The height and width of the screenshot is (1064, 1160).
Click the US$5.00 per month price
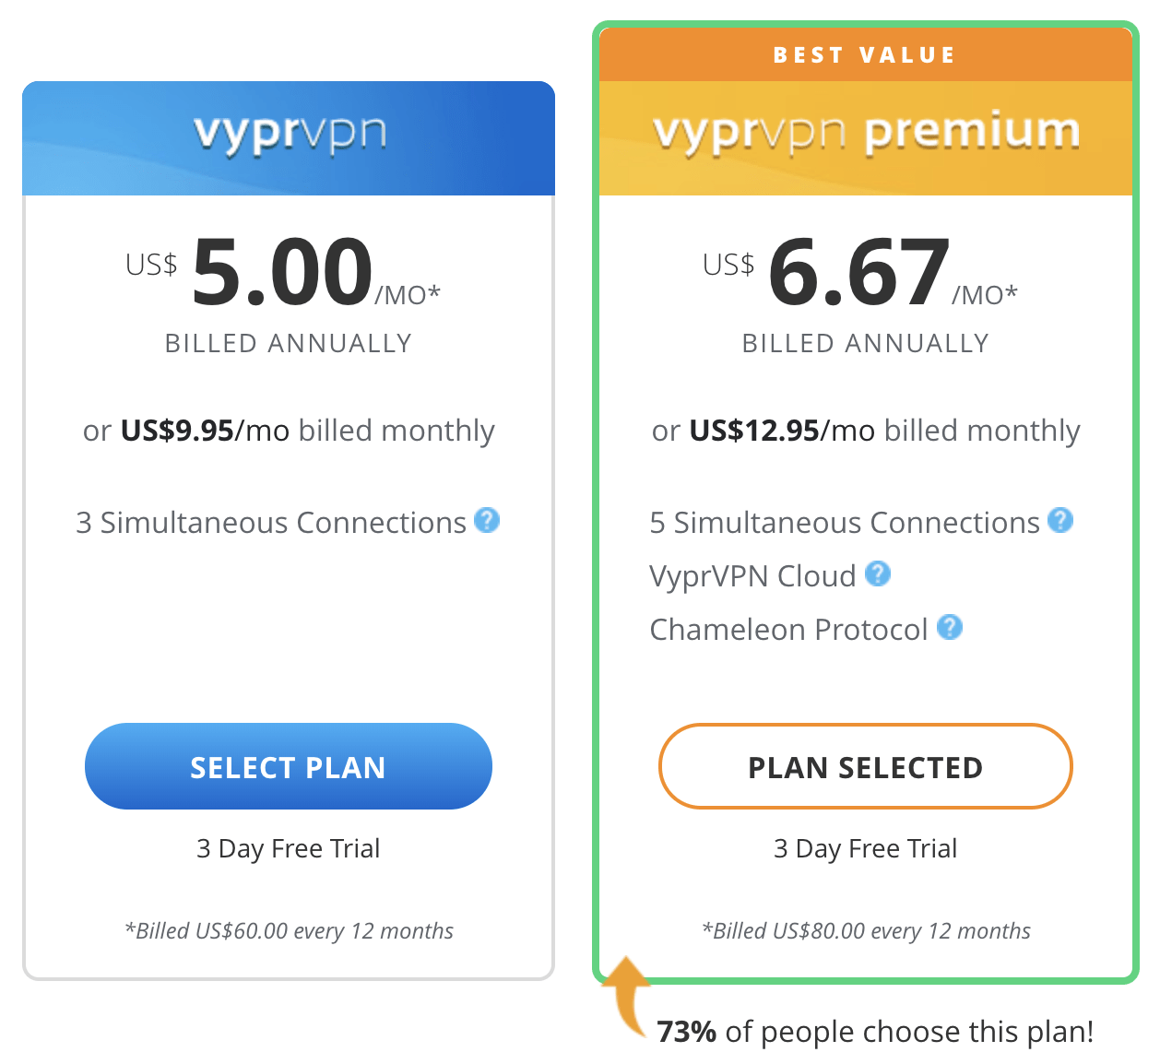283,271
